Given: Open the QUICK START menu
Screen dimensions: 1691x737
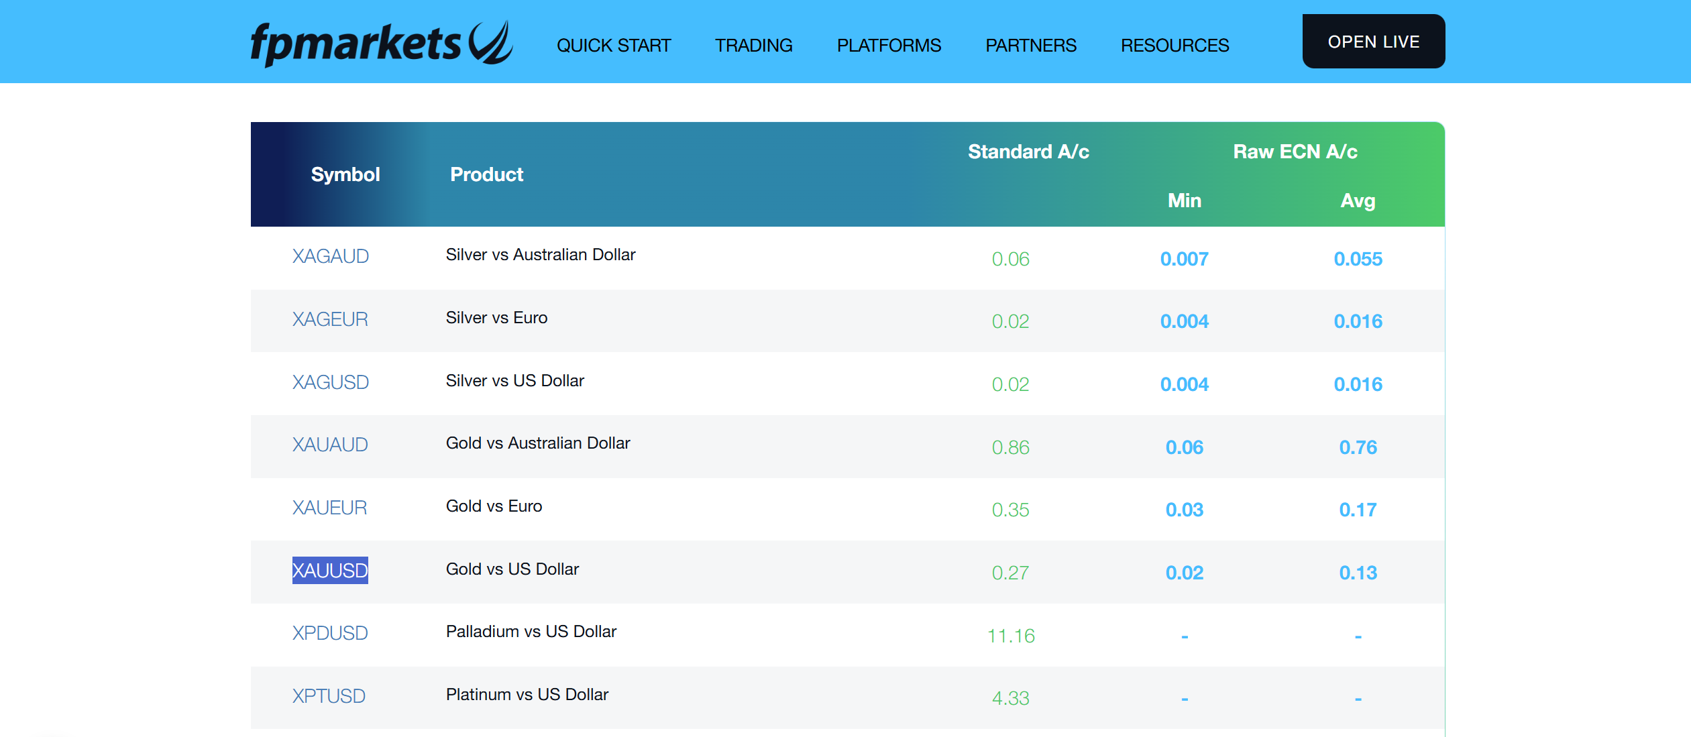Looking at the screenshot, I should [x=614, y=46].
